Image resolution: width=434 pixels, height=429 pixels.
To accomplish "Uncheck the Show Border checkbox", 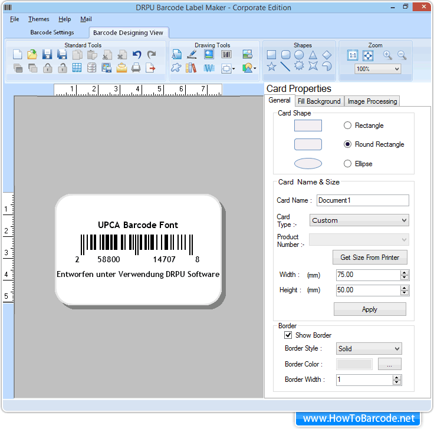I will (288, 335).
